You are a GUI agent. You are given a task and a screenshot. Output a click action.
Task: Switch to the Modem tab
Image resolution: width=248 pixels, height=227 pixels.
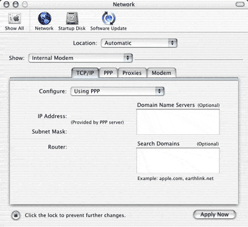161,73
